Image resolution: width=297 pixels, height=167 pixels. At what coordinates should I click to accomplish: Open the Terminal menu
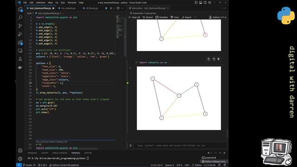point(72,3)
